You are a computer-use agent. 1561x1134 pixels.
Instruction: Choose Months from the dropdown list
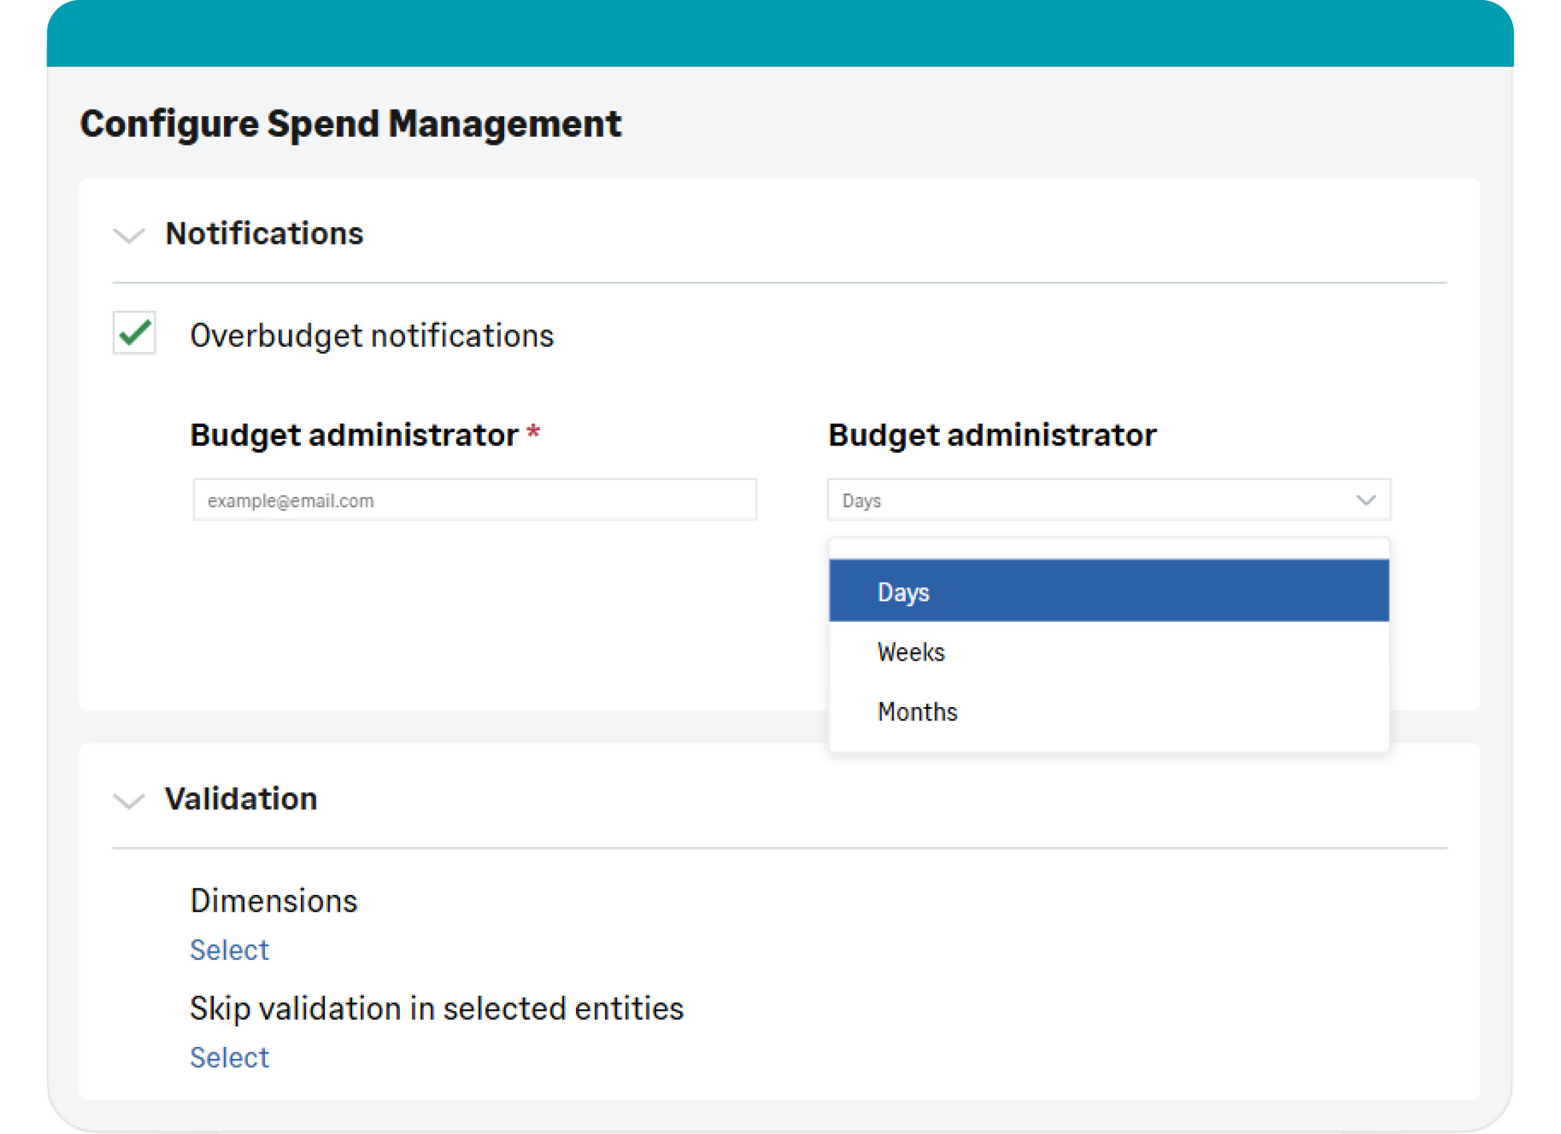(1108, 712)
